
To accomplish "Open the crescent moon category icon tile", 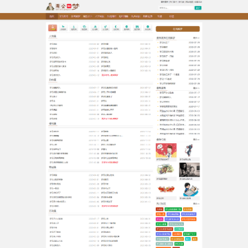I will click(x=116, y=28).
